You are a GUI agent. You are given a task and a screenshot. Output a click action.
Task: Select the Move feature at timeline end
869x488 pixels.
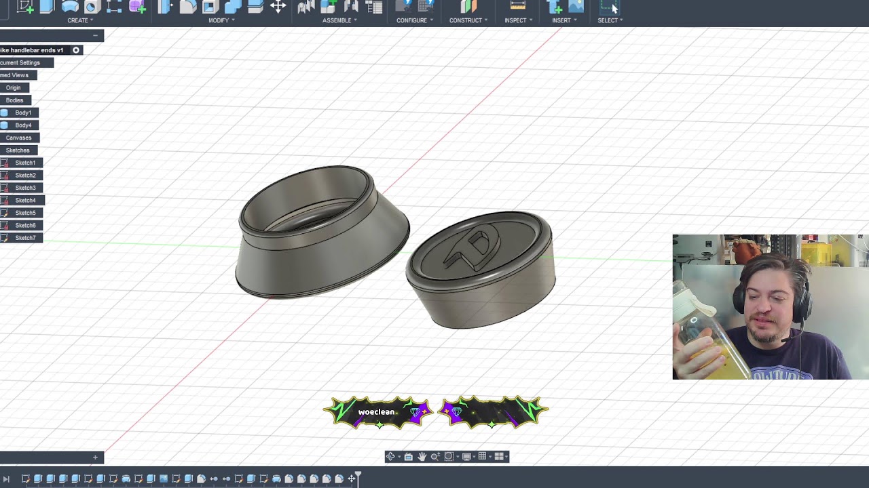(352, 479)
